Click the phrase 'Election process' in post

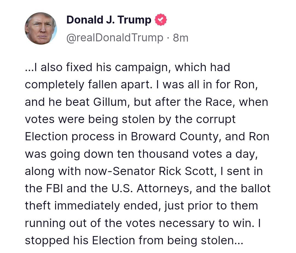click(x=70, y=136)
